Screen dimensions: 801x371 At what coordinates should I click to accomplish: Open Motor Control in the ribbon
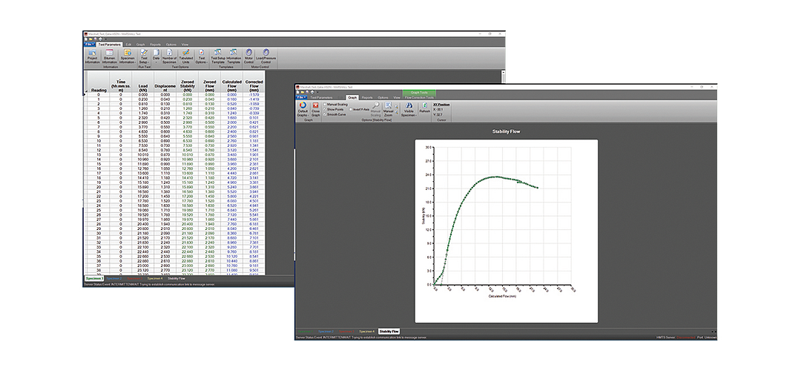(x=248, y=56)
